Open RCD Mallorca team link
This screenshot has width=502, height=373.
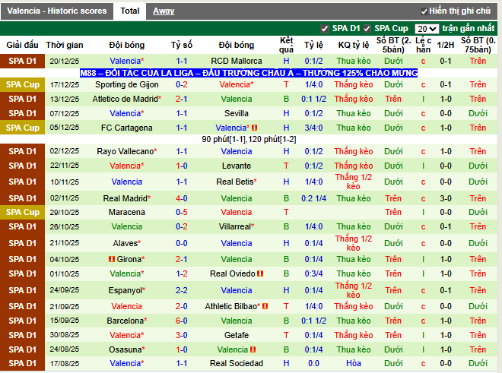pos(237,61)
